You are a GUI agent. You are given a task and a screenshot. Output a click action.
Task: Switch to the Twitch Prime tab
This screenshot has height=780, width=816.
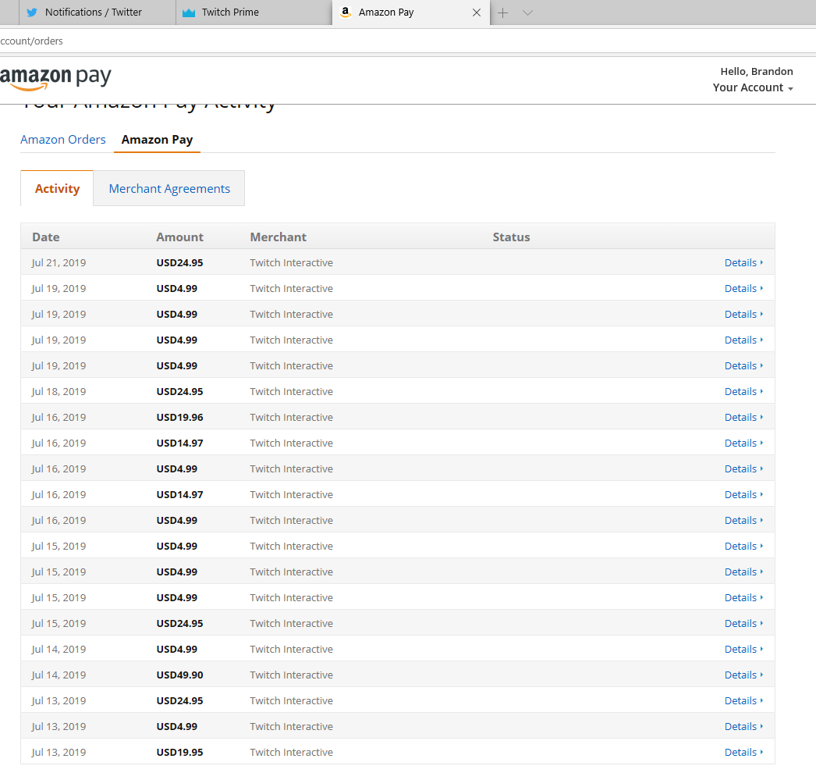click(254, 12)
